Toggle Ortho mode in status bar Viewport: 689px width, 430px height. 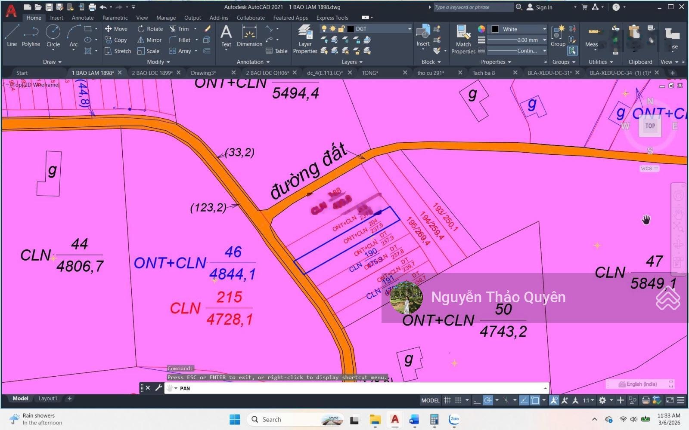tap(477, 400)
